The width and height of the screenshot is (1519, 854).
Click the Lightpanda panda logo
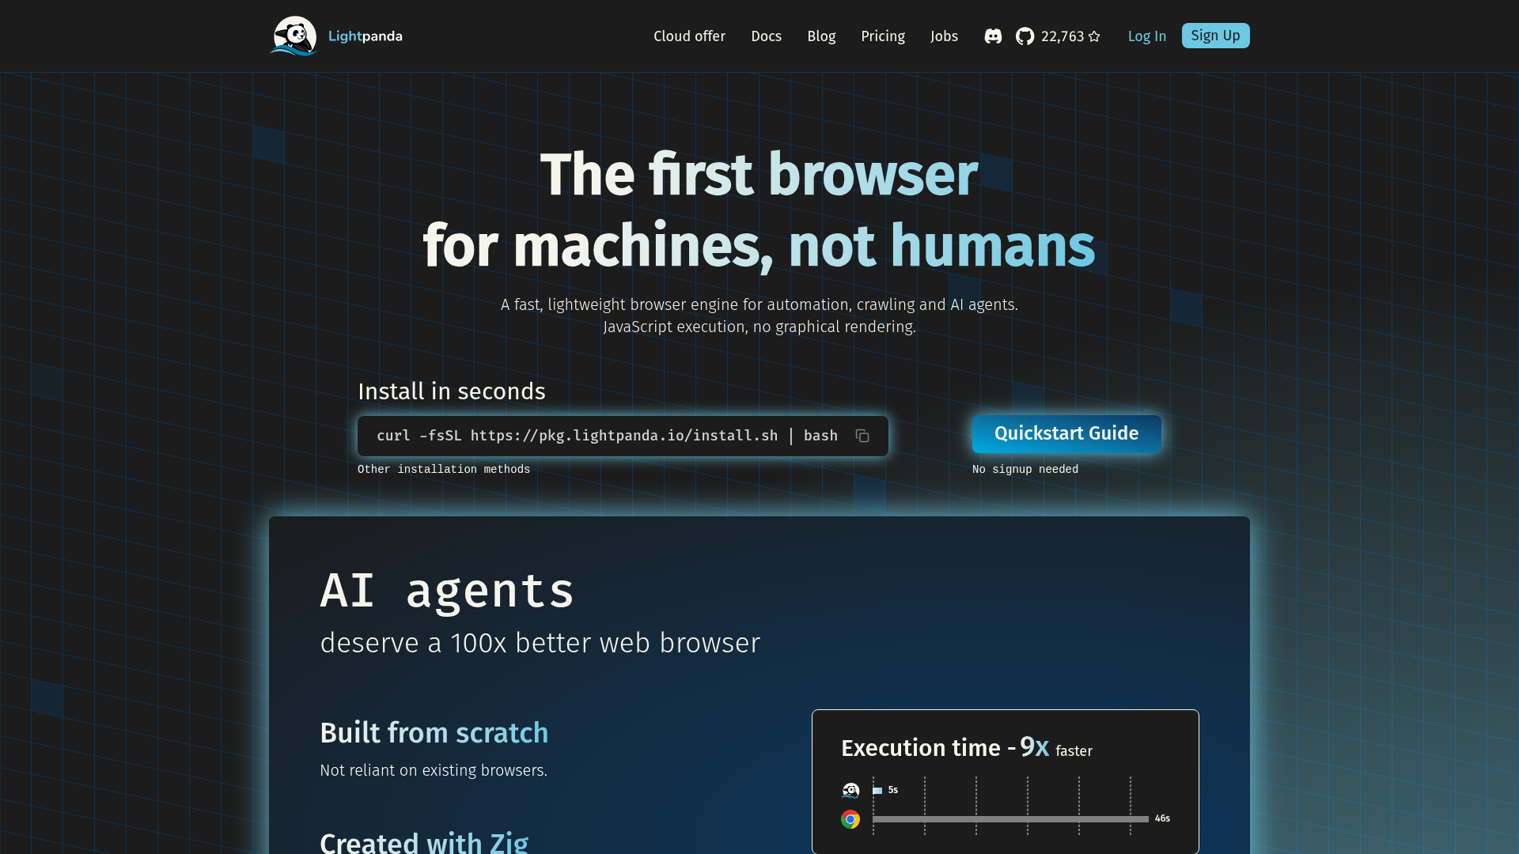click(x=294, y=36)
